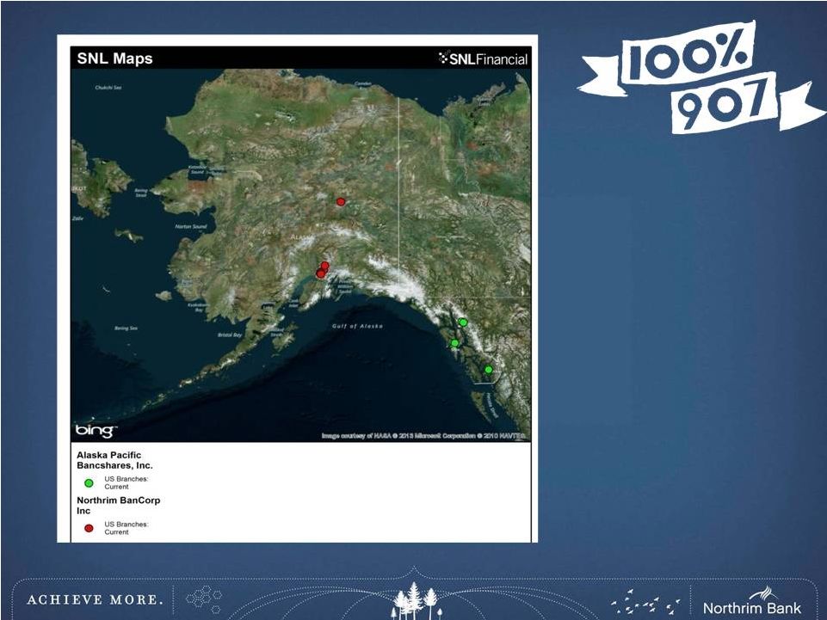Image resolution: width=827 pixels, height=620 pixels.
Task: Click the honeycomb hexagon footer icon
Action: 204,598
